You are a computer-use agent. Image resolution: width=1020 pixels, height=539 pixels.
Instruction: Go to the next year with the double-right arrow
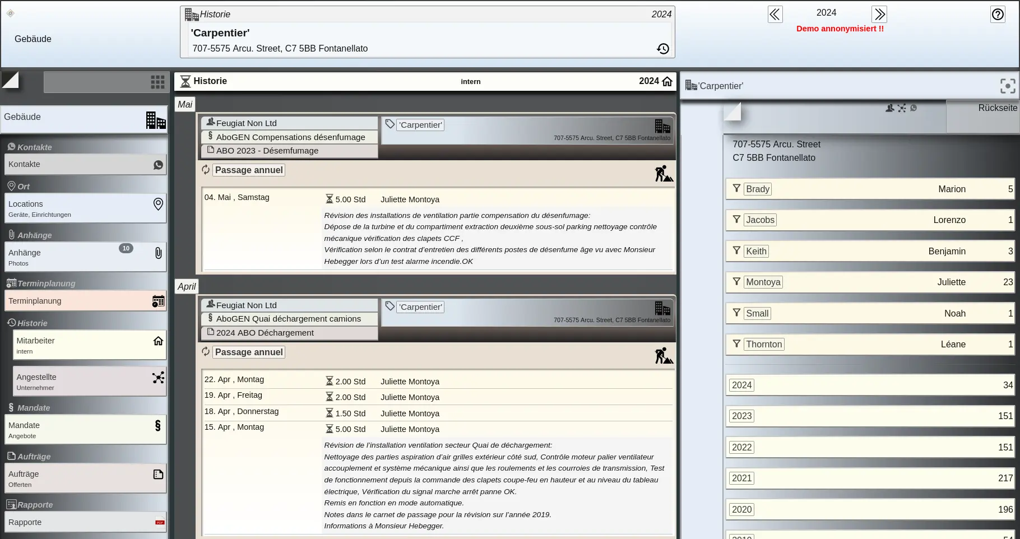(879, 14)
